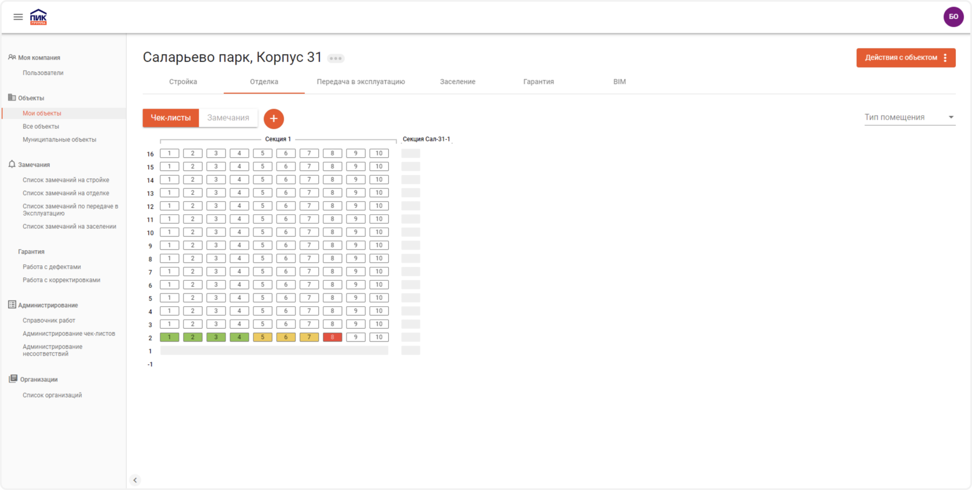
Task: Select apartment 1 on floor 16
Action: point(170,154)
